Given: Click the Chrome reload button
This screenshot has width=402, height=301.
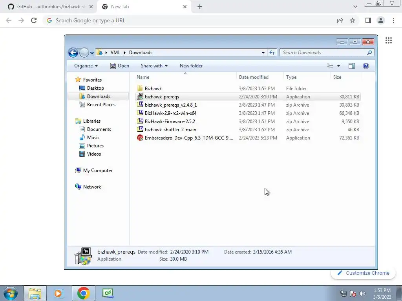Looking at the screenshot, I should click(34, 20).
